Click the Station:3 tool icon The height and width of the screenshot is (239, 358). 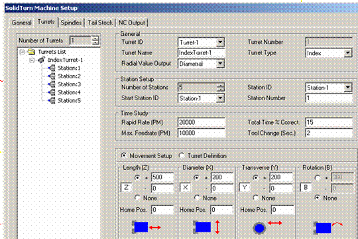(x=52, y=84)
